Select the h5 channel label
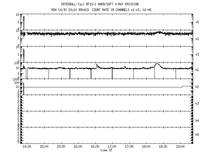 click(197, 135)
